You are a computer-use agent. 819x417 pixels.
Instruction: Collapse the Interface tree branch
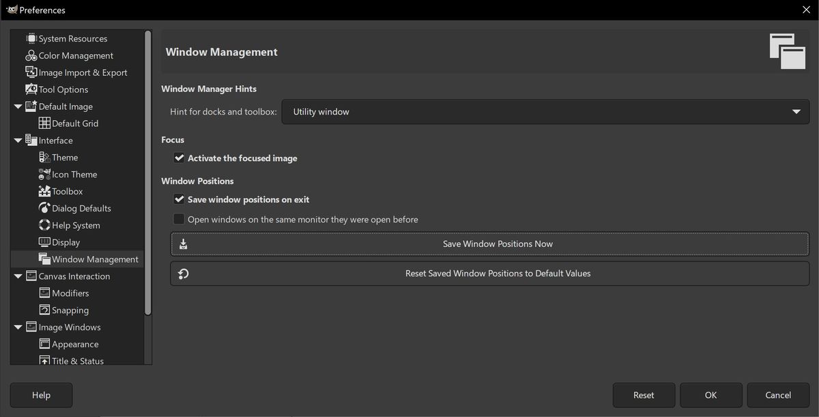pyautogui.click(x=17, y=140)
